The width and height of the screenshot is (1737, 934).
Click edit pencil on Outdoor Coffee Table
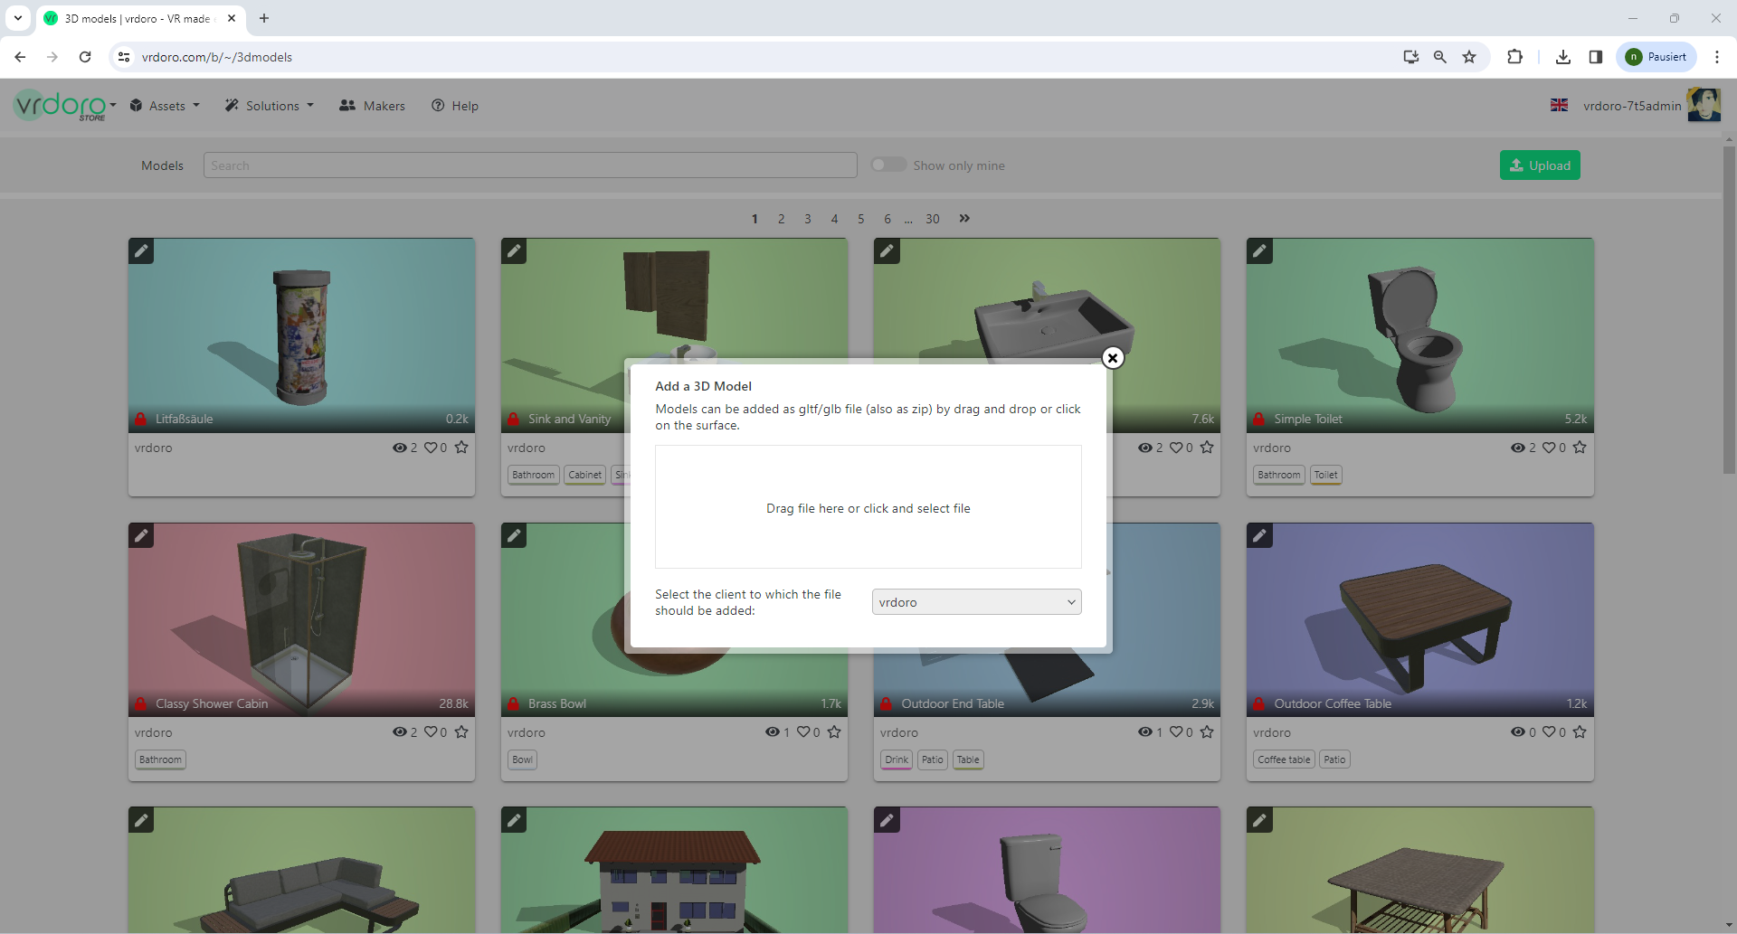[1259, 536]
